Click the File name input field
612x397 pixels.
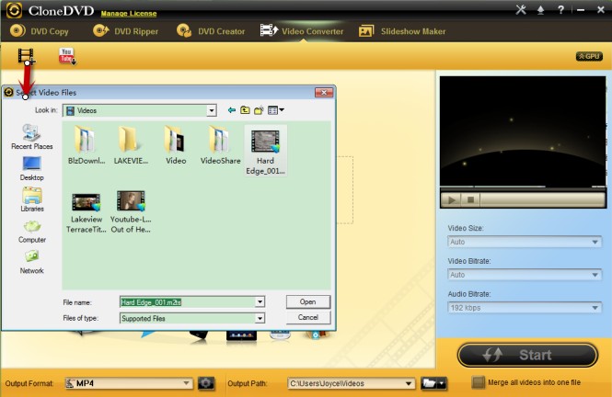click(x=188, y=302)
